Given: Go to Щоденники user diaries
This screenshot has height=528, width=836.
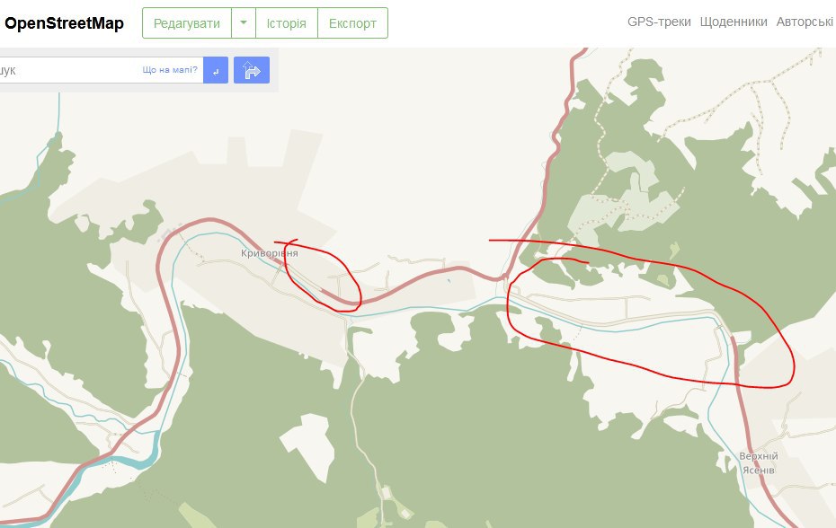Looking at the screenshot, I should pos(734,22).
